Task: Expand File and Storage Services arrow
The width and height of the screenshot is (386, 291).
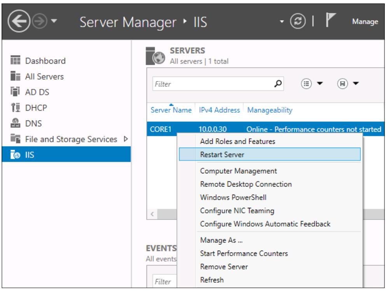Action: [126, 139]
